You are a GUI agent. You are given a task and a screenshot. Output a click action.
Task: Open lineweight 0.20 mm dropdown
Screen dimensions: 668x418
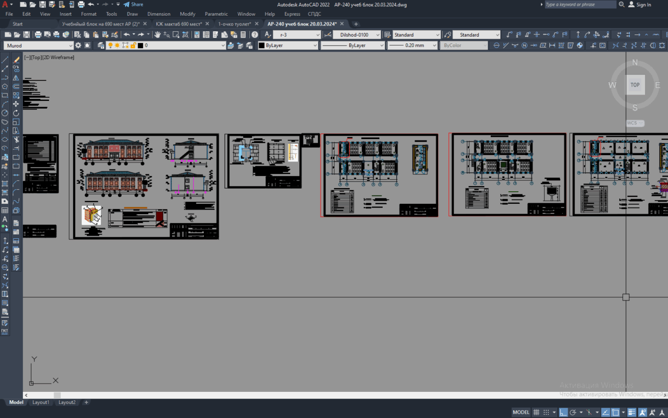(413, 45)
